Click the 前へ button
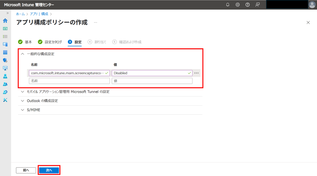 click(26, 170)
